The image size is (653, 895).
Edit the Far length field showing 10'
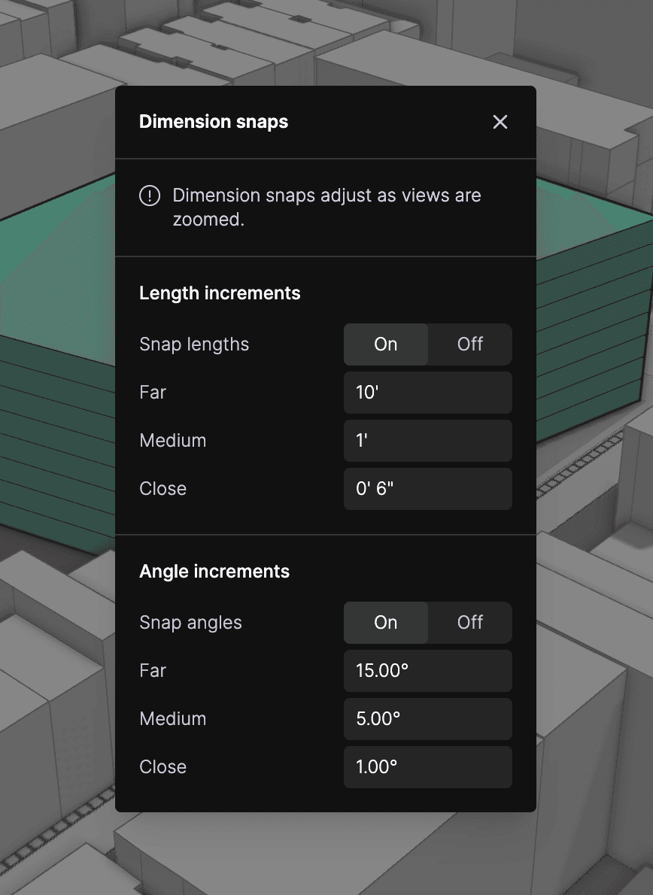click(427, 393)
